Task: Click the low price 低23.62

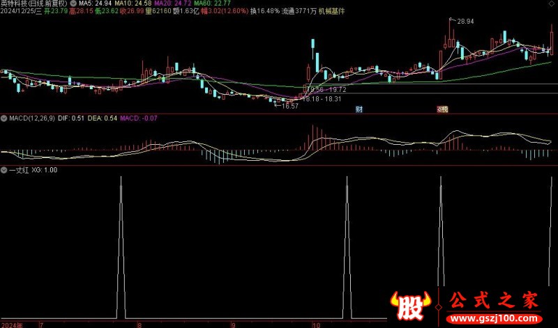Action: click(107, 11)
